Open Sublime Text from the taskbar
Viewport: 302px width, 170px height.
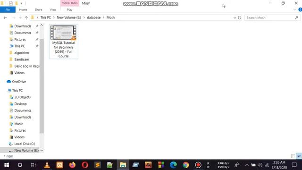point(98,165)
